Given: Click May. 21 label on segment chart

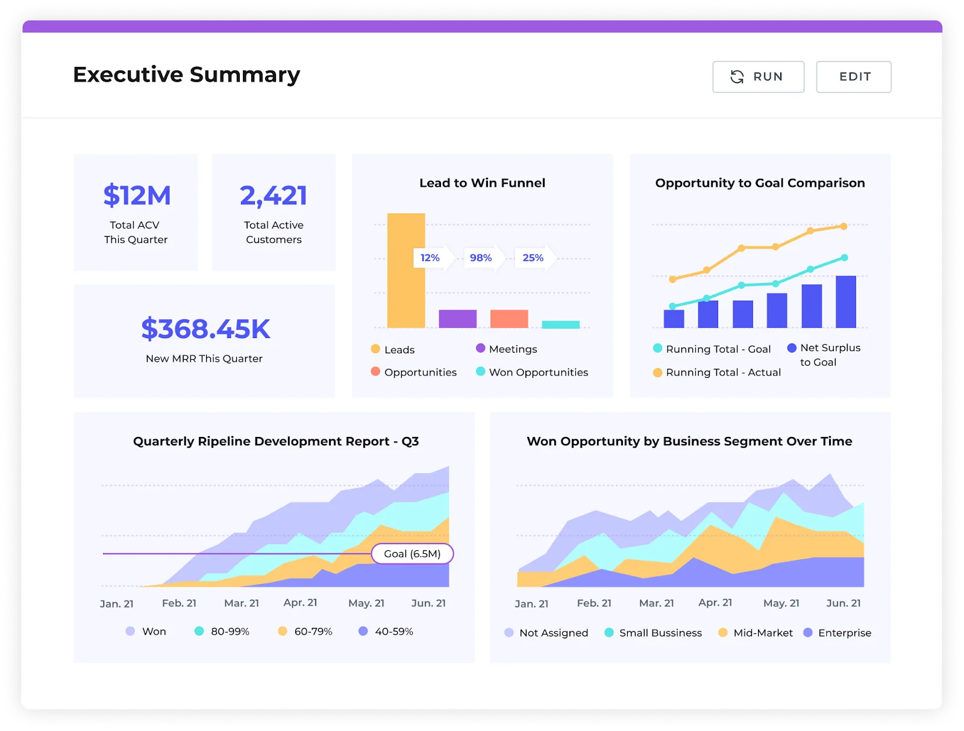Looking at the screenshot, I should coord(781,603).
